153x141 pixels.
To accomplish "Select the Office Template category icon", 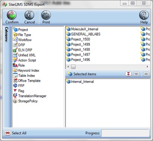I will pos(15,81).
